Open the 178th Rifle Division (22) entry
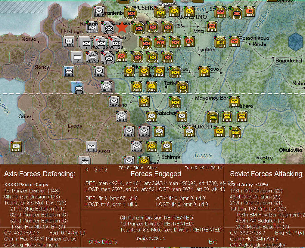The width and height of the screenshot is (305, 248). point(256,191)
